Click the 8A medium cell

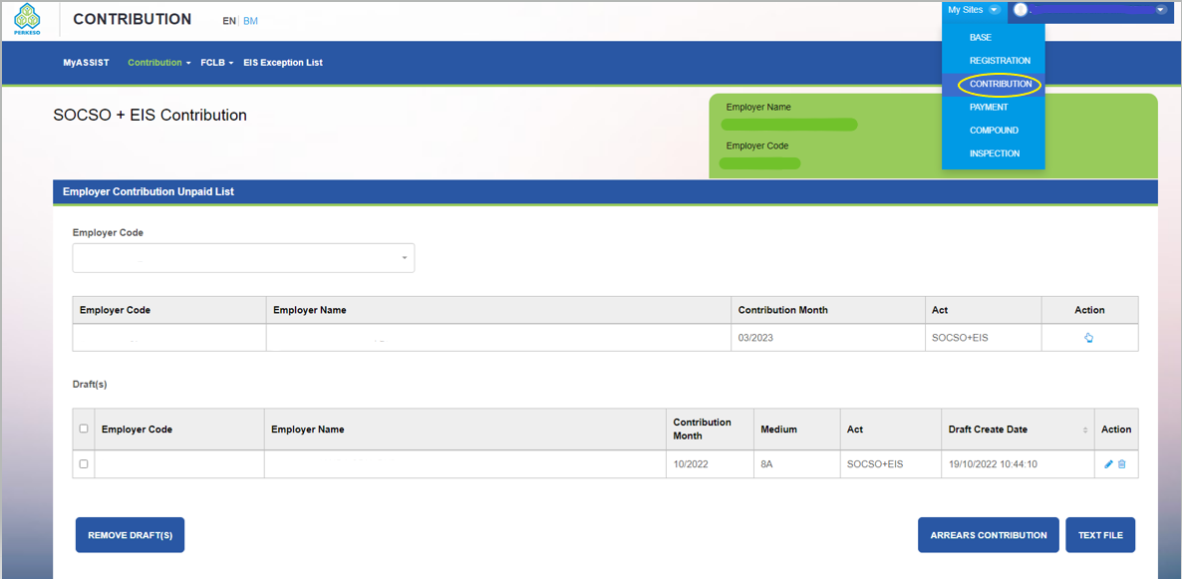[x=797, y=464]
